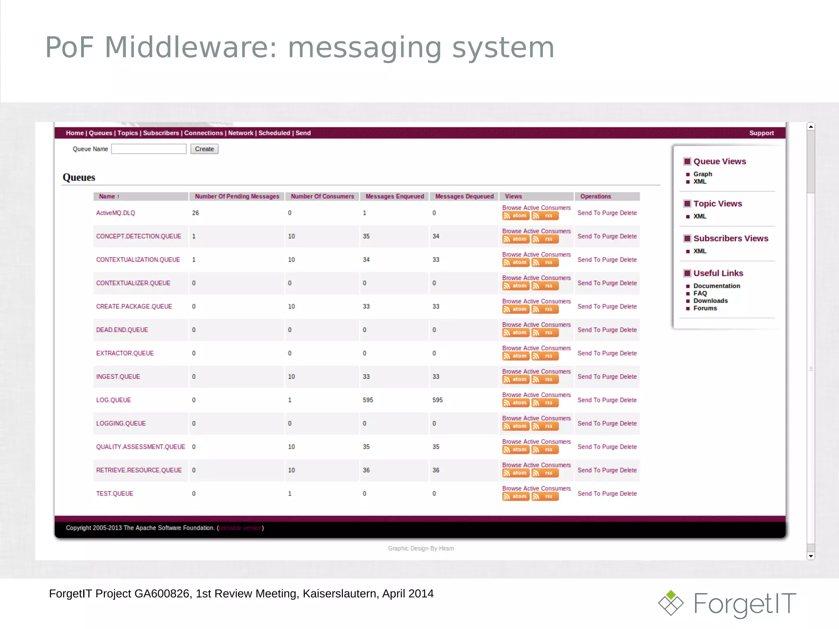The height and width of the screenshot is (629, 839).
Task: Open the Connections navigation item
Action: [x=204, y=133]
